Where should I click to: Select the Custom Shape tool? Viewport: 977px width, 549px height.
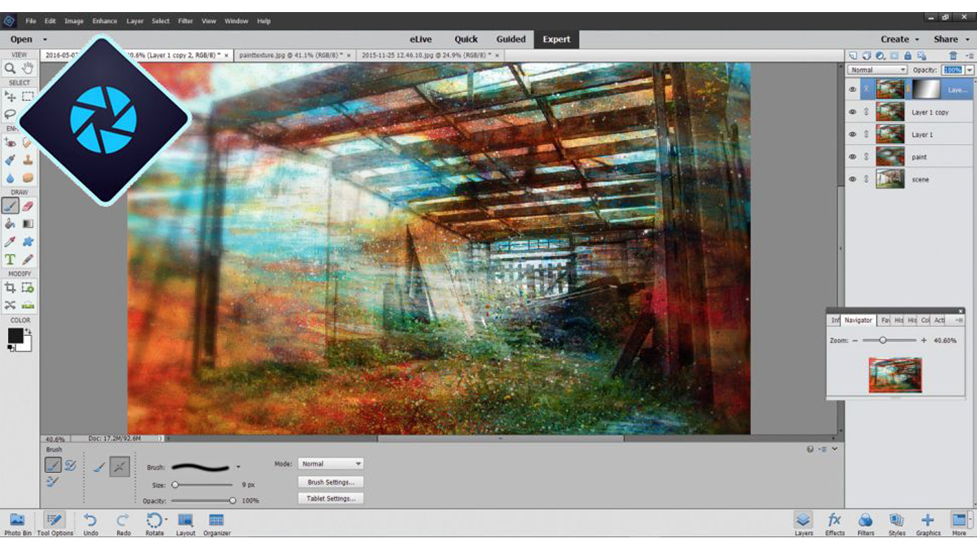click(28, 242)
